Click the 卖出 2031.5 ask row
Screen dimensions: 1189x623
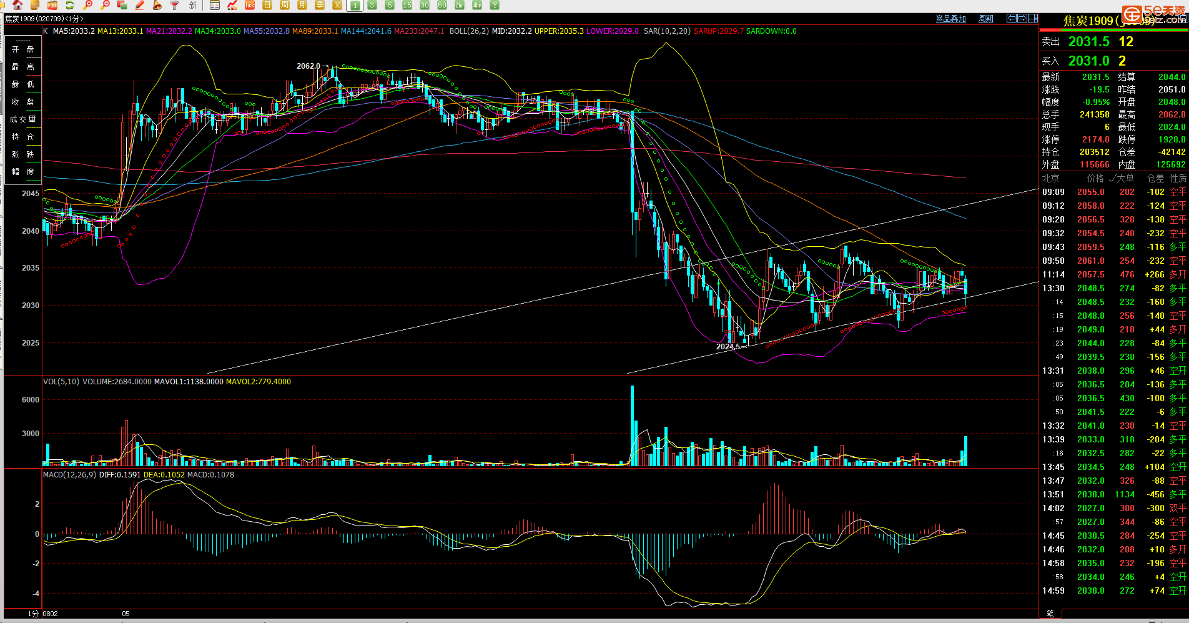(x=1114, y=42)
